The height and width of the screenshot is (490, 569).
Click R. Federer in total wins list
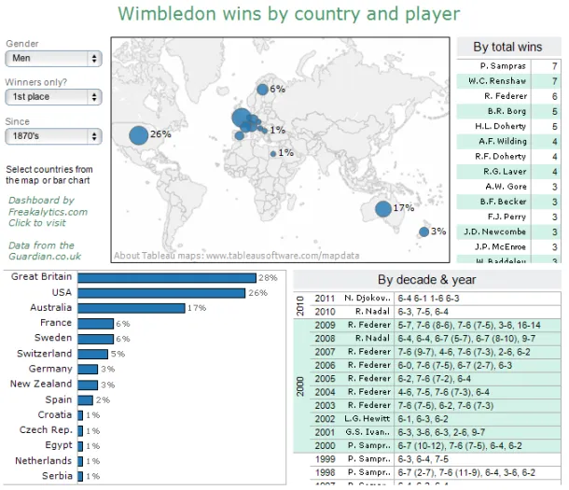[x=506, y=96]
